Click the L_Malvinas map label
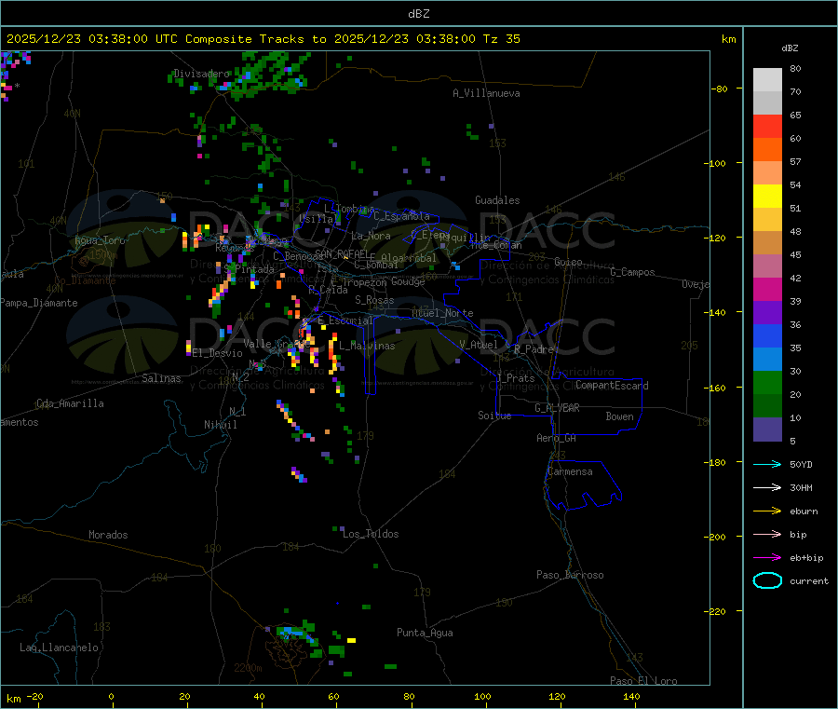 tap(367, 346)
